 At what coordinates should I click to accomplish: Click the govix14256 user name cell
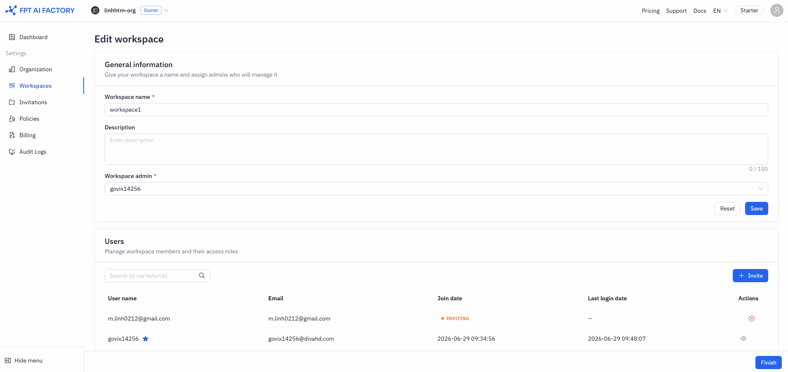click(123, 339)
